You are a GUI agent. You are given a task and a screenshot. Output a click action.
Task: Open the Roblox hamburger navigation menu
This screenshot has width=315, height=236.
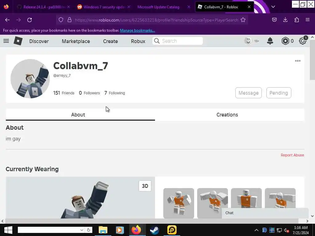pos(6,41)
